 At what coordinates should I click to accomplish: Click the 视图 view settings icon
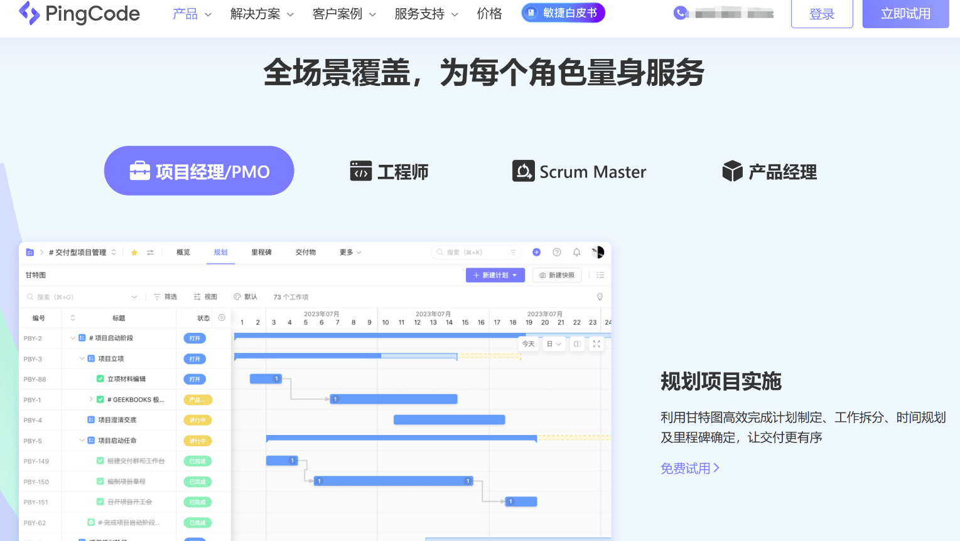point(197,297)
